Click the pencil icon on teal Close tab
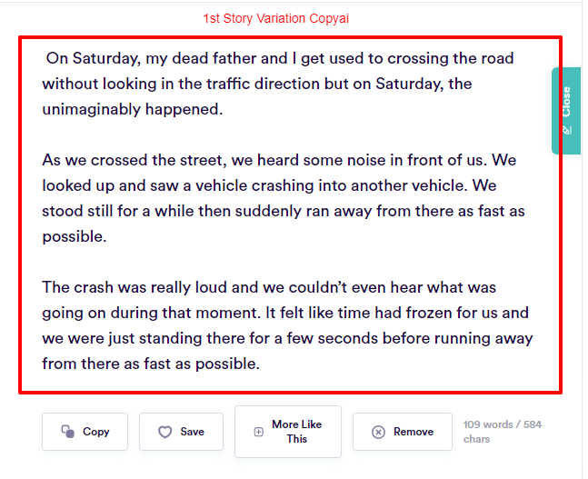This screenshot has height=479, width=588. click(x=566, y=130)
